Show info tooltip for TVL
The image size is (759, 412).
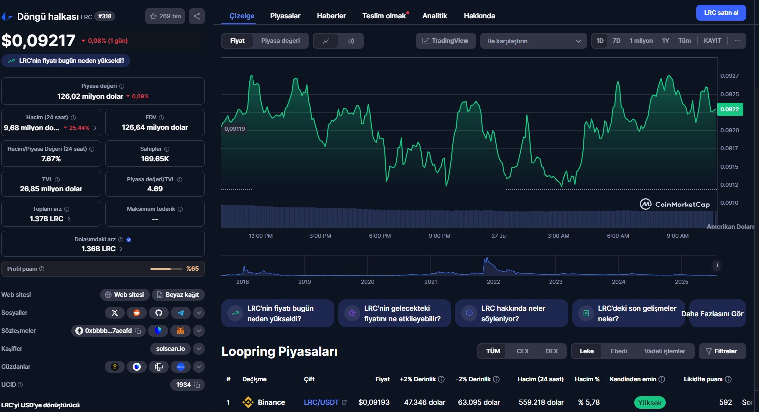click(57, 180)
